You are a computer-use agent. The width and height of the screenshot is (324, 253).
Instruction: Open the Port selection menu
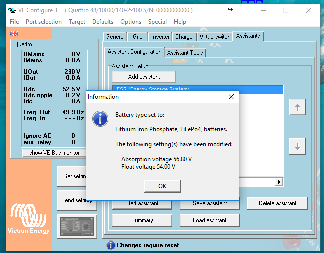pos(44,22)
